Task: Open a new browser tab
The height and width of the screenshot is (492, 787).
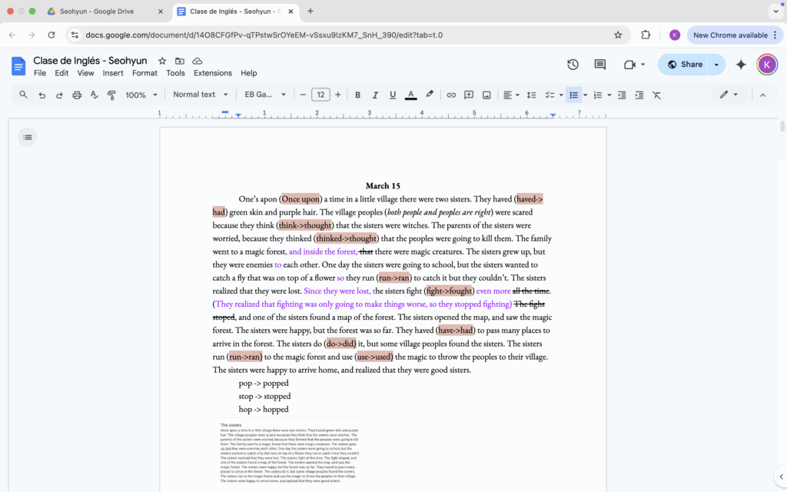Action: coord(310,11)
